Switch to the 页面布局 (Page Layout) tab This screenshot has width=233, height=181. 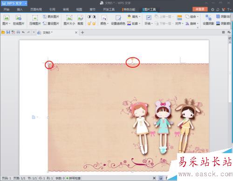pyautogui.click(x=36, y=9)
